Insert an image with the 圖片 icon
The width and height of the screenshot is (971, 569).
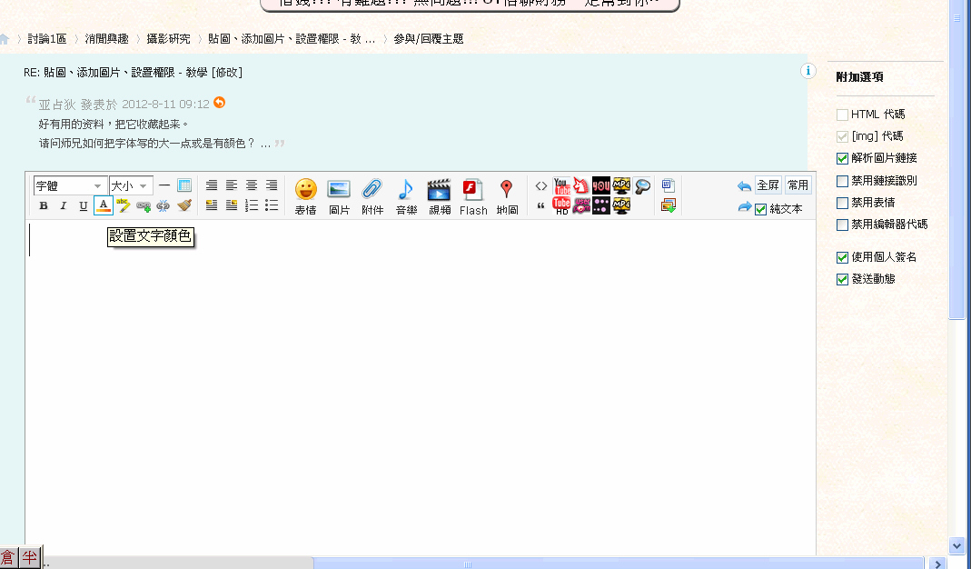[339, 195]
